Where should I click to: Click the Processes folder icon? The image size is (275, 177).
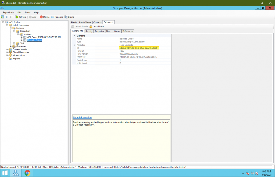[x=14, y=47]
